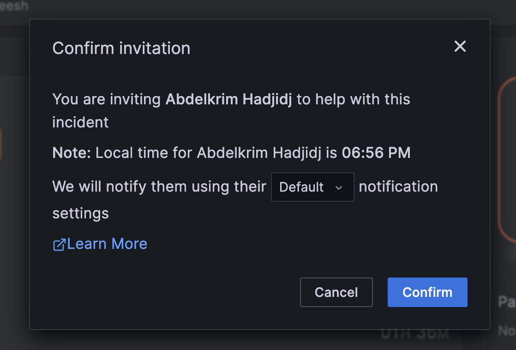
Task: Click the external link icon beside Learn More
Action: (x=59, y=245)
